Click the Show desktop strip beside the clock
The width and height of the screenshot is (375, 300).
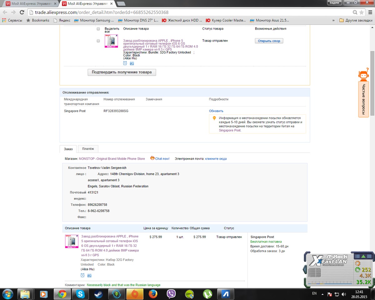click(x=373, y=294)
